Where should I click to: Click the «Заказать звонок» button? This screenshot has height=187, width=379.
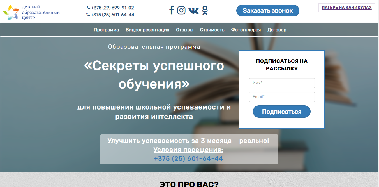268,11
